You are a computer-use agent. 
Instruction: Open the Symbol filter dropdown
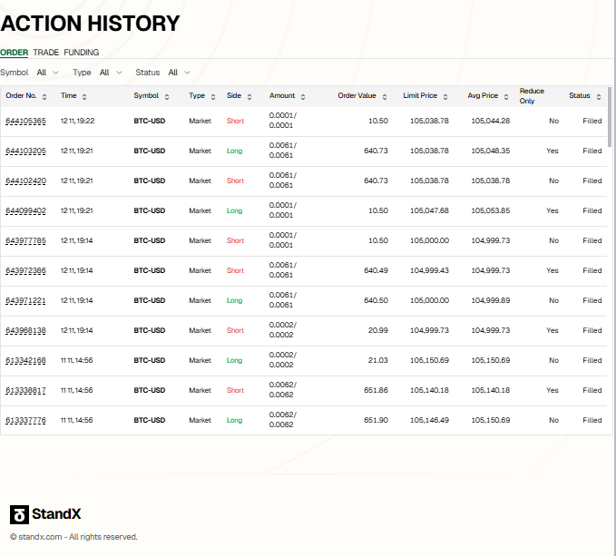coord(47,73)
